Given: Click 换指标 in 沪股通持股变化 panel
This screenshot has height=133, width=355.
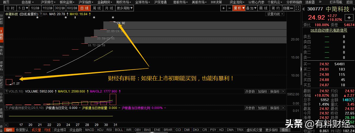Looking at the screenshot, I should click(x=275, y=108).
